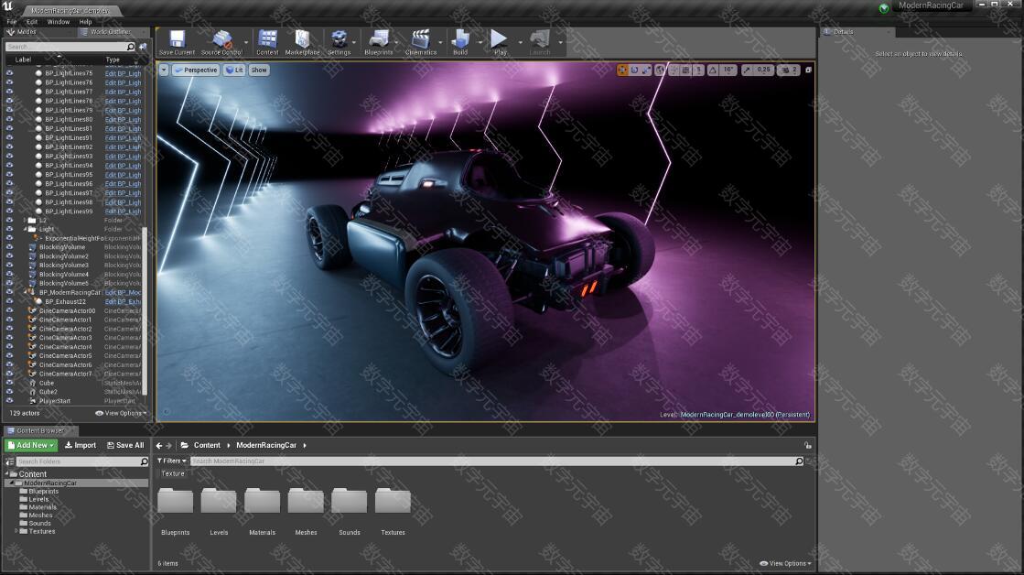
Task: Open the Materials folder thumbnail
Action: pyautogui.click(x=262, y=502)
